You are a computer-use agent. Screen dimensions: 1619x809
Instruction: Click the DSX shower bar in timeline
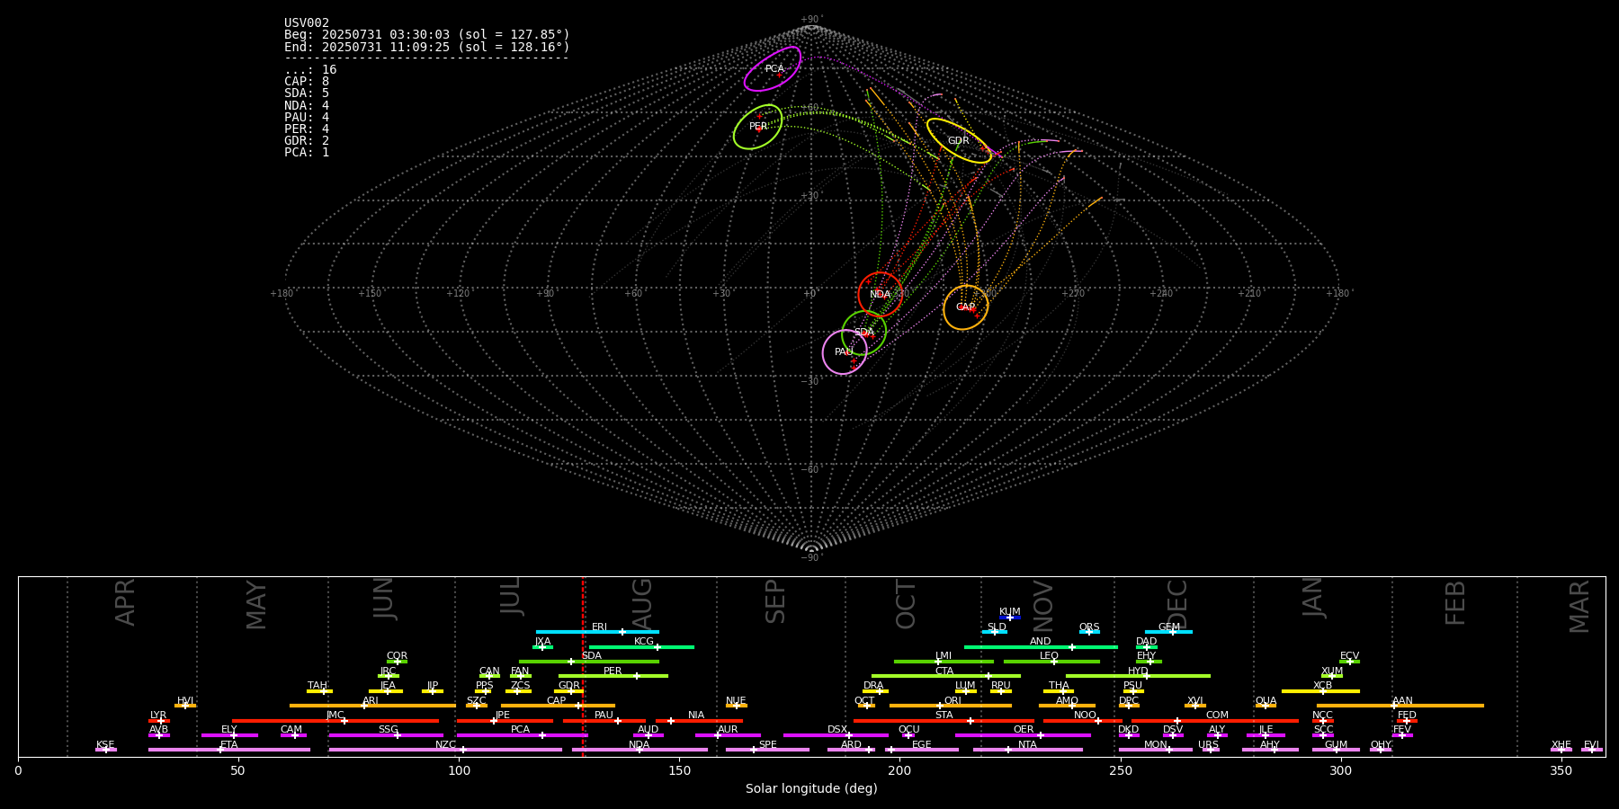tap(836, 735)
